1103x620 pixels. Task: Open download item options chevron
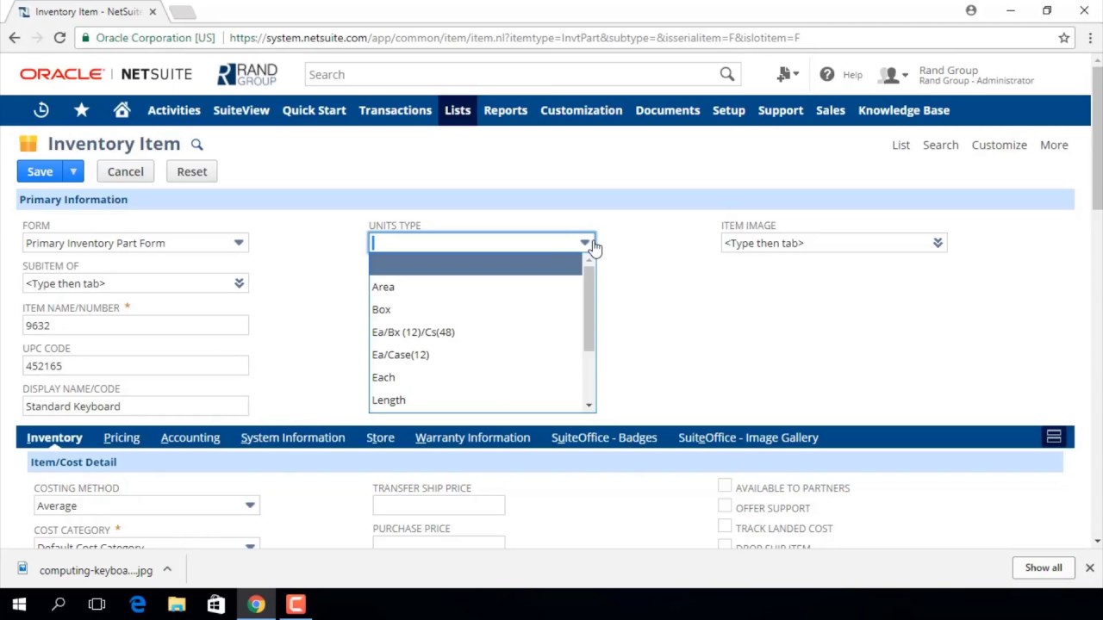167,569
